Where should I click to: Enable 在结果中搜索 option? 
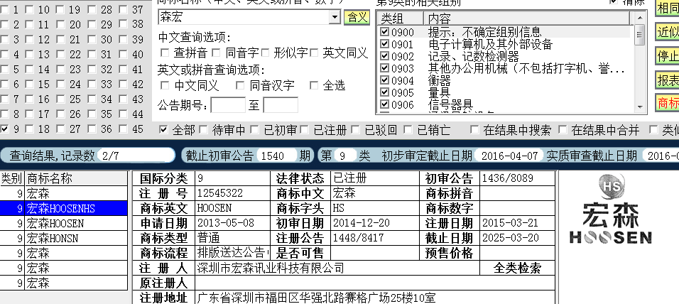tap(474, 129)
